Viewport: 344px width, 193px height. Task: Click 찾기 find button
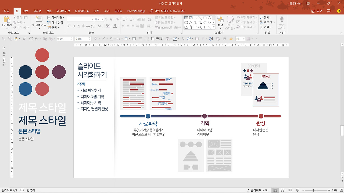click(x=265, y=17)
